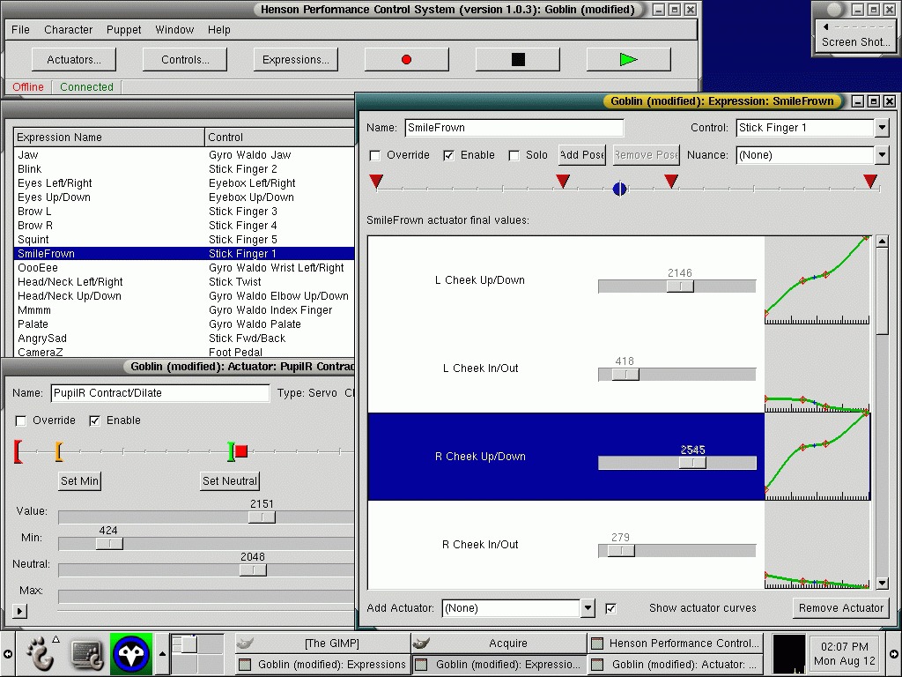
Task: Click the L Cheek Up/Down value slider
Action: click(679, 286)
